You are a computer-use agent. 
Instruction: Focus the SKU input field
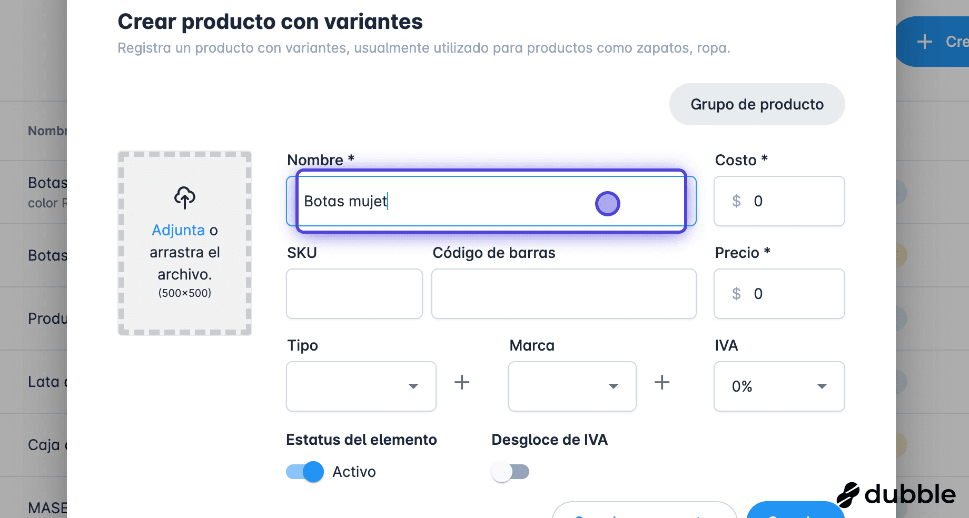click(354, 294)
